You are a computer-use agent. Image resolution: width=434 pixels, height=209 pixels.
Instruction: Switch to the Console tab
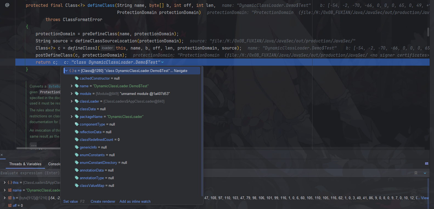[x=54, y=164]
